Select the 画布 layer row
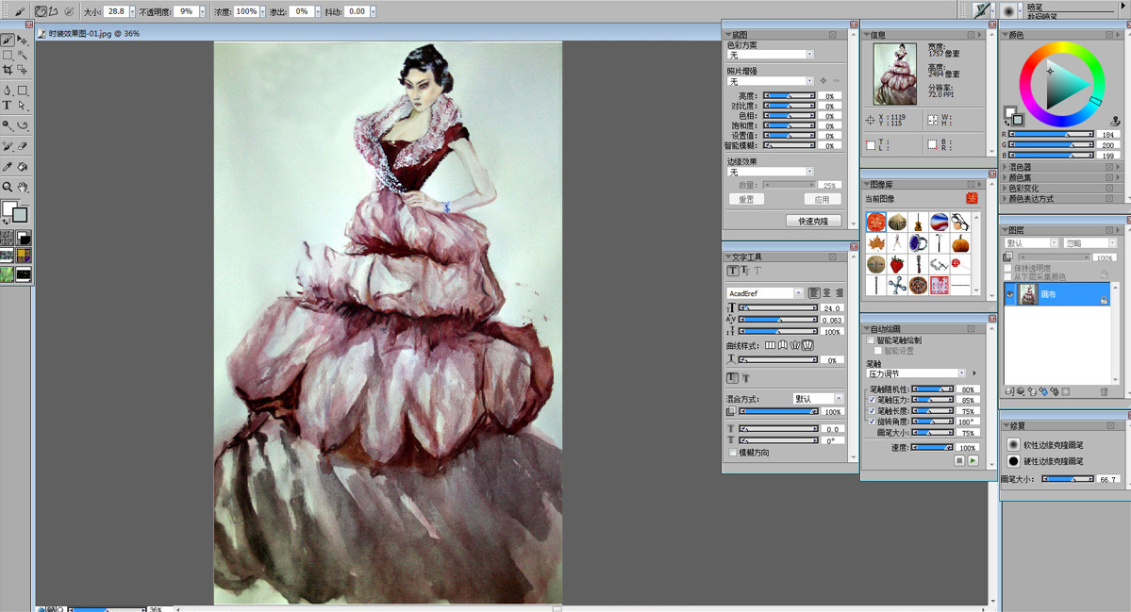Screen dimensions: 1131x612 click(x=1056, y=294)
